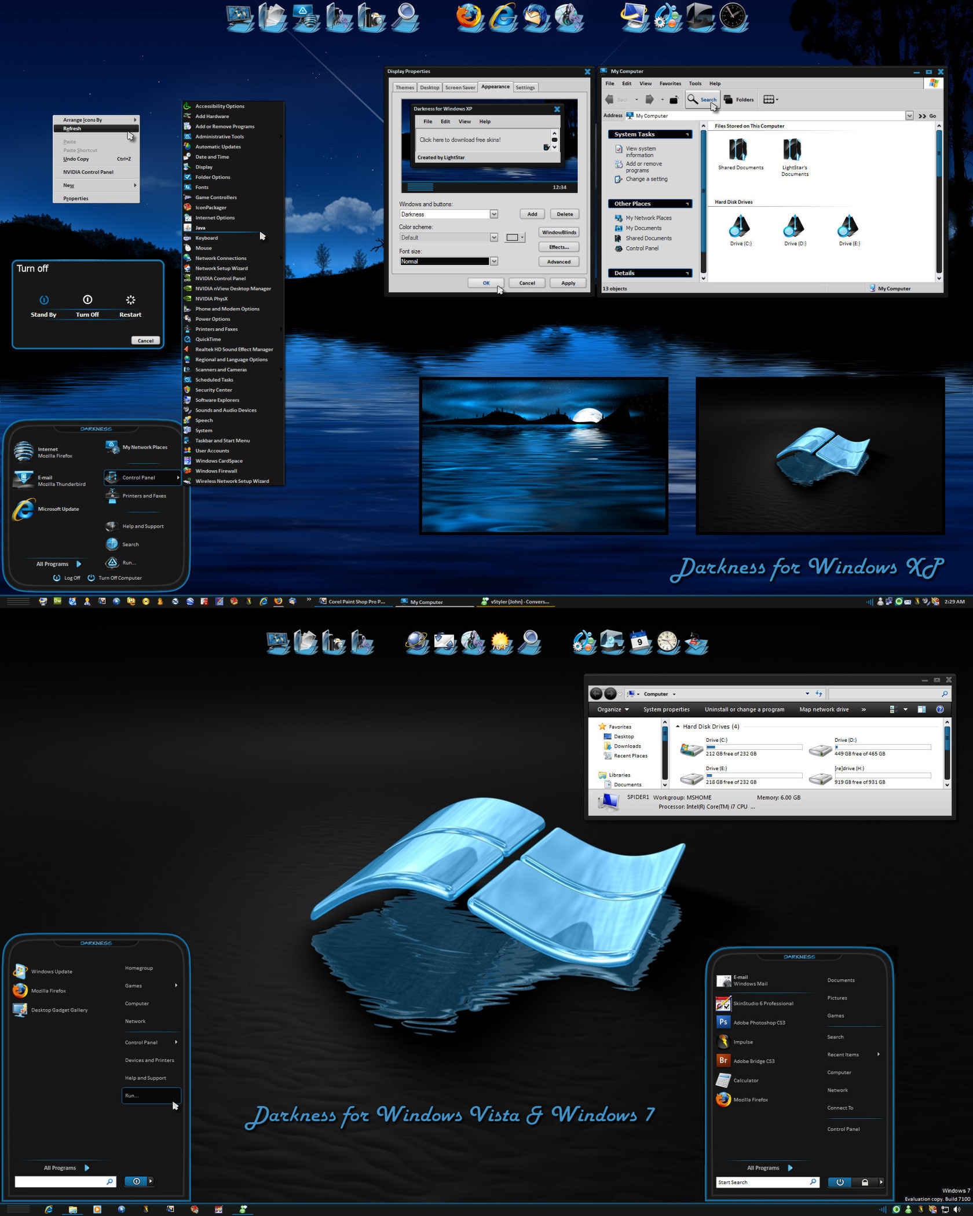This screenshot has width=973, height=1216.
Task: Click the moonlit lake wallpaper thumbnail
Action: point(544,455)
